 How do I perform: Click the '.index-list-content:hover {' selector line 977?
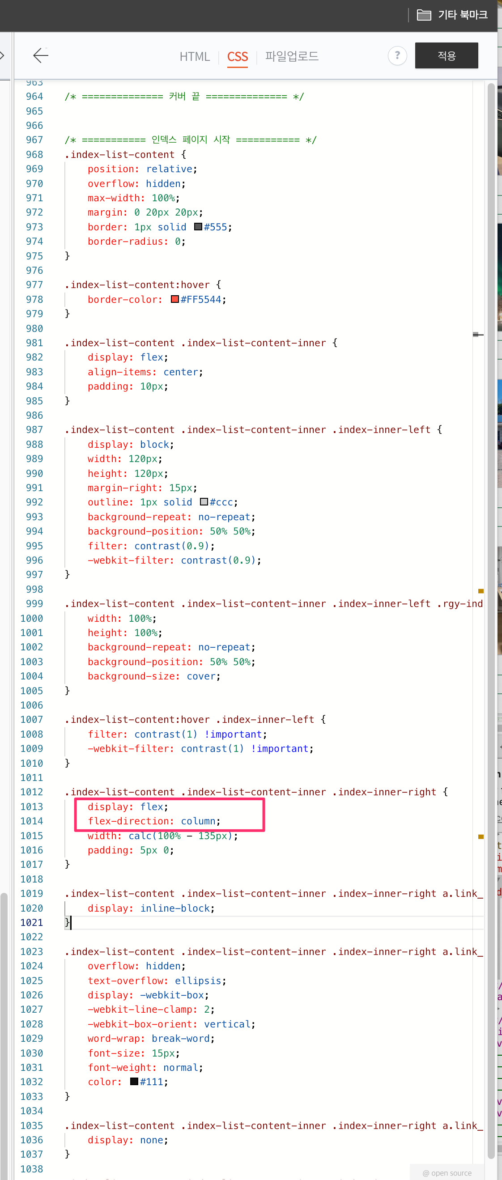143,285
